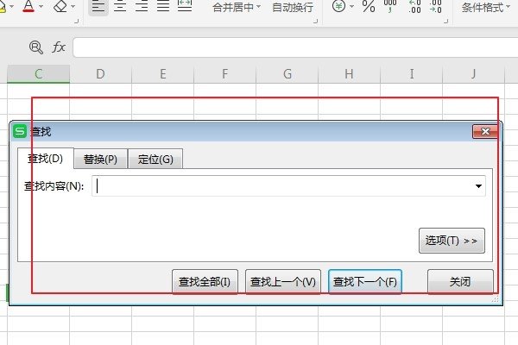Switch to the 定位(G) tab

pos(155,160)
